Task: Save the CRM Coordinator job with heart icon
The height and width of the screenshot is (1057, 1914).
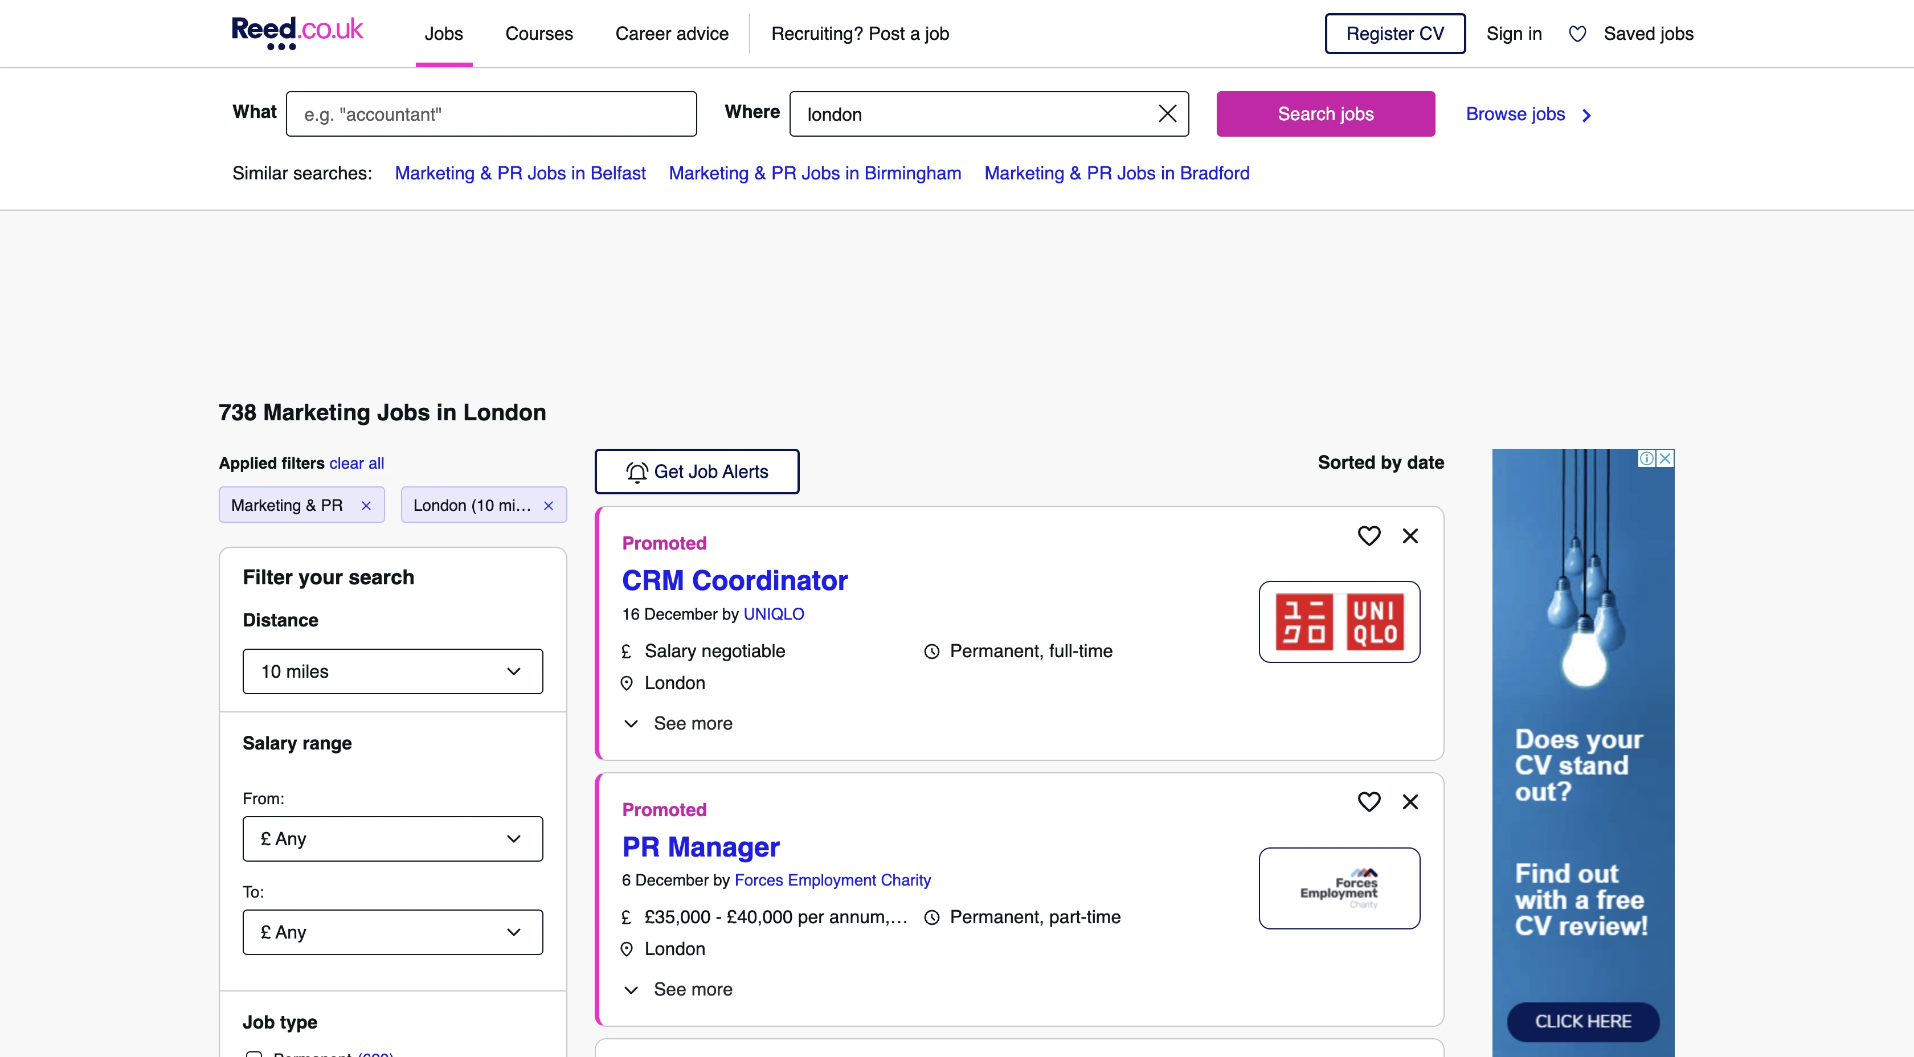Action: pos(1369,535)
